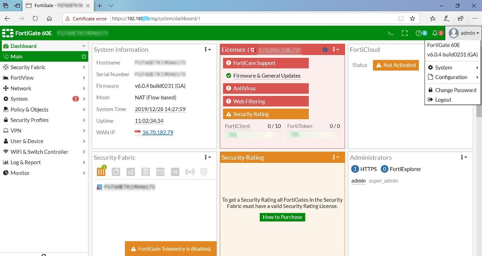482x256 pixels.
Task: Add page to favorites star in address bar
Action: tap(412, 18)
